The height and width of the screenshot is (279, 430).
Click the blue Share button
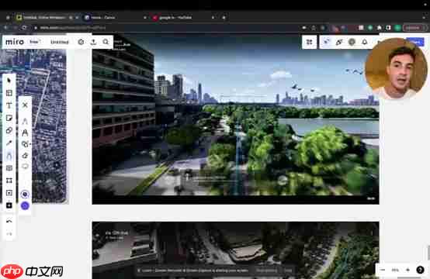pyautogui.click(x=415, y=42)
